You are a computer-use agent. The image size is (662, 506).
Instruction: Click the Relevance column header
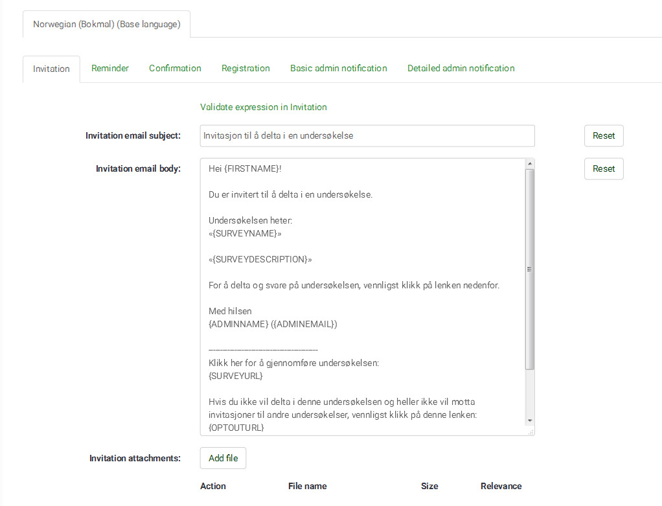(x=501, y=486)
